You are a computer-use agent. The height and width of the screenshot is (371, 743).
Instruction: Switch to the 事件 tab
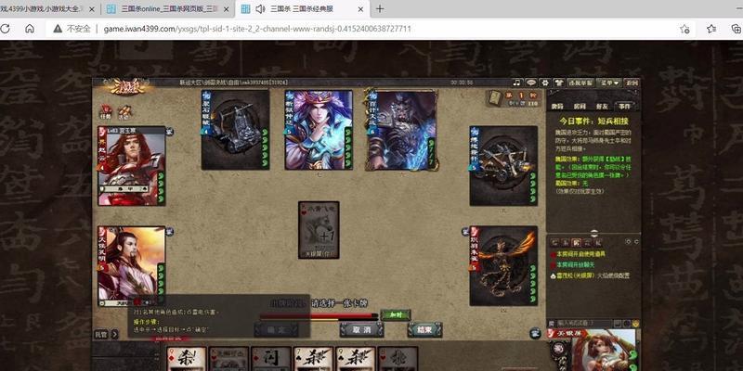click(x=624, y=107)
